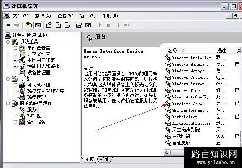This screenshot has height=168, width=242.
Task: Click the Disk Management icon (磁盘管理)
Action: pyautogui.click(x=22, y=97)
